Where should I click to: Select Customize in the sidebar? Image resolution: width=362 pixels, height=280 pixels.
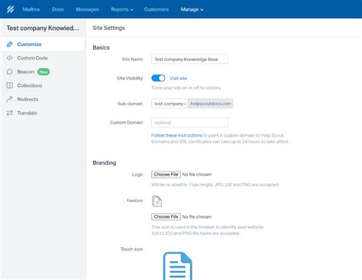coord(42,44)
